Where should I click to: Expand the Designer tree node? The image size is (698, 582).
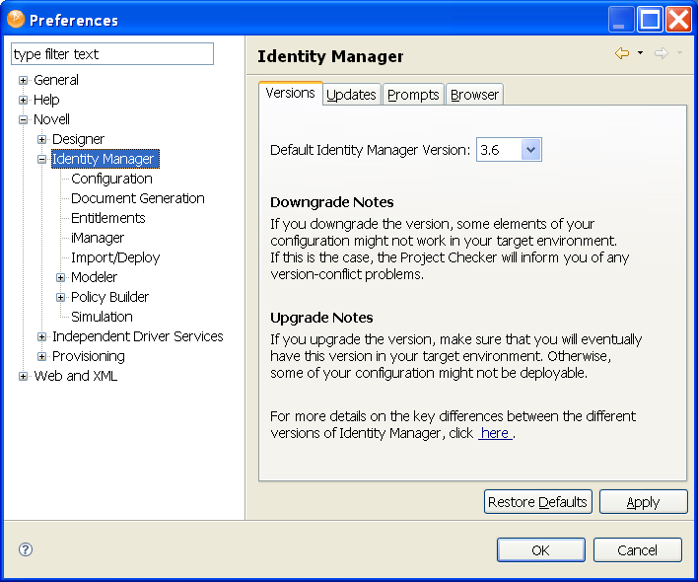coord(42,139)
